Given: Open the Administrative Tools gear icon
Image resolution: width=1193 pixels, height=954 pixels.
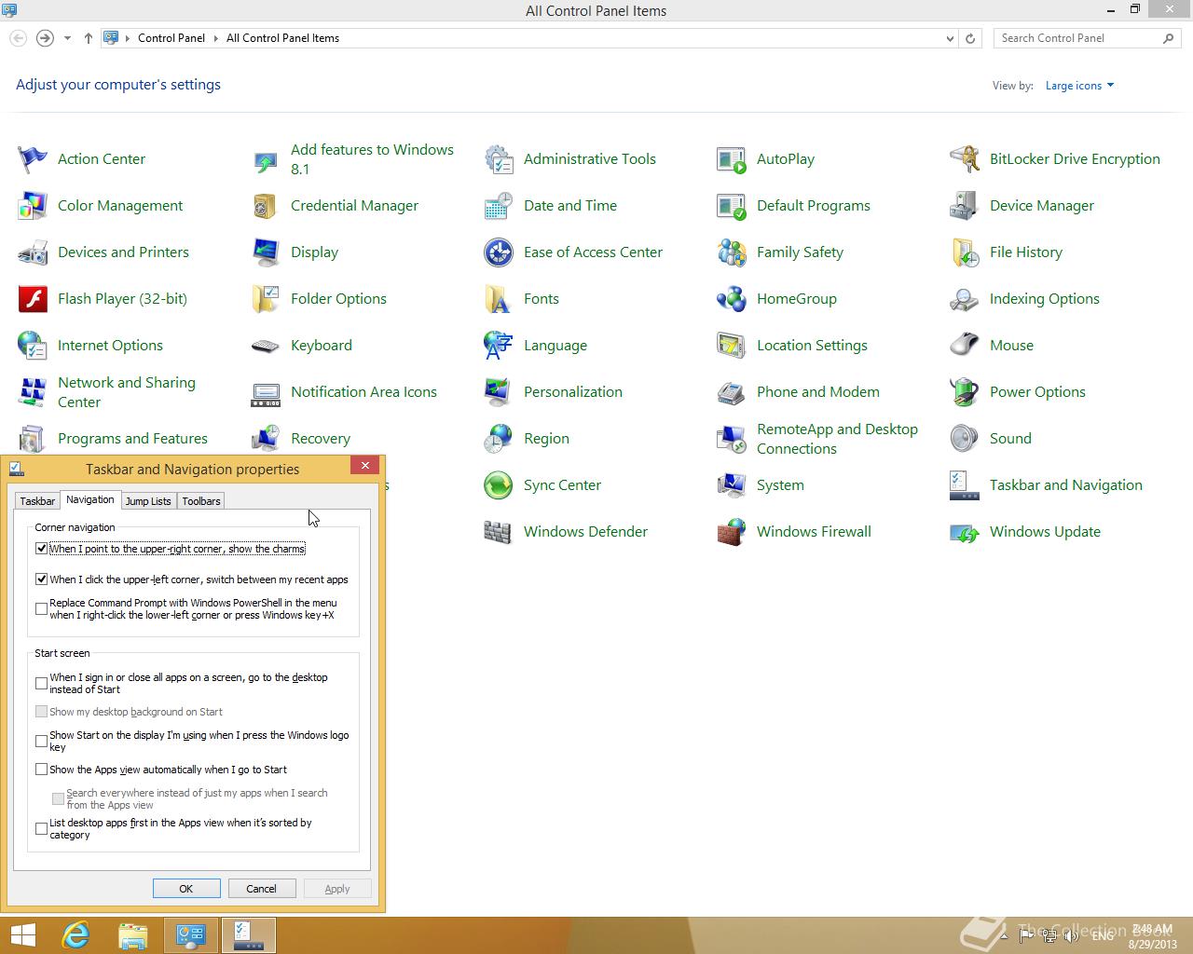Looking at the screenshot, I should [x=499, y=159].
